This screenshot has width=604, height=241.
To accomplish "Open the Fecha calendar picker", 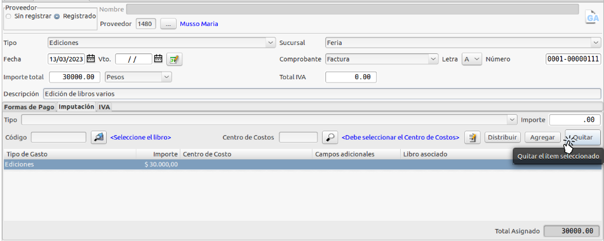I will [x=91, y=59].
